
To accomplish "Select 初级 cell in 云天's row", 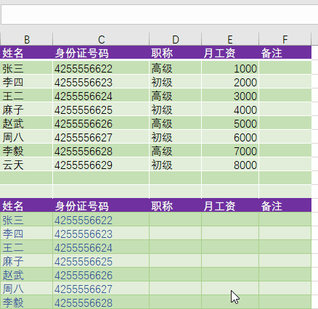I will [x=176, y=164].
